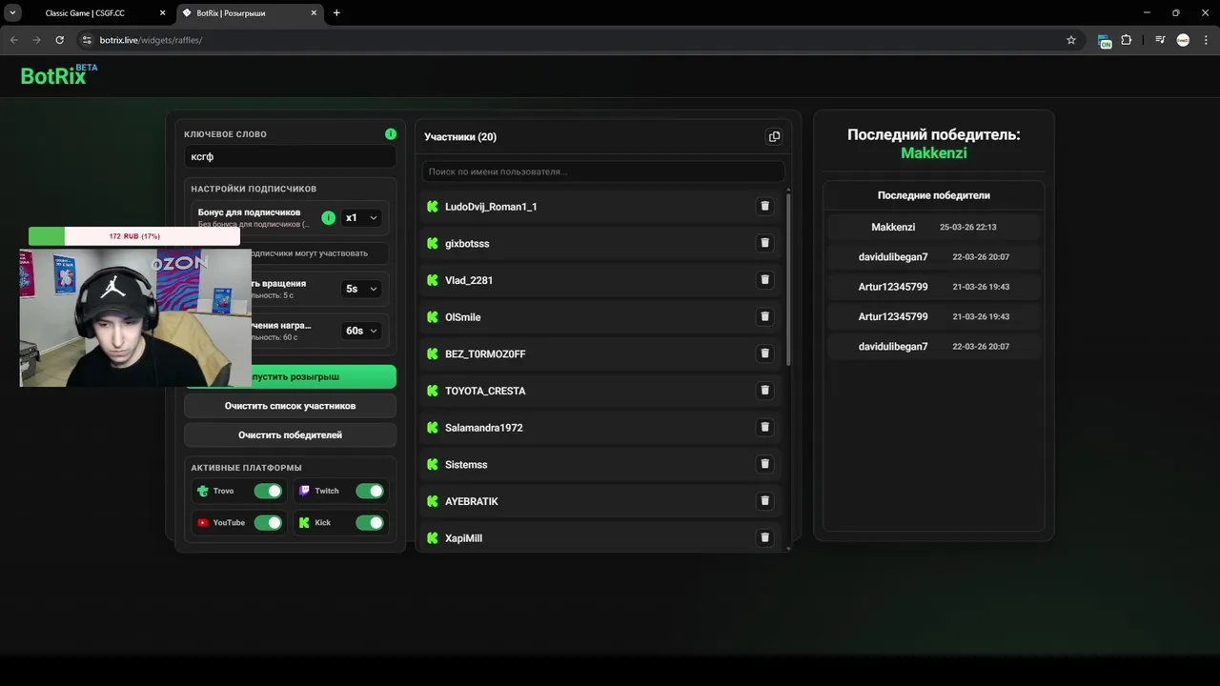Click the donation progress bar 172 RUB
The image size is (1220, 686).
(134, 235)
